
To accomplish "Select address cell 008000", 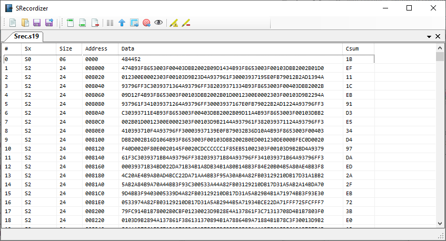I will pyautogui.click(x=95, y=68).
